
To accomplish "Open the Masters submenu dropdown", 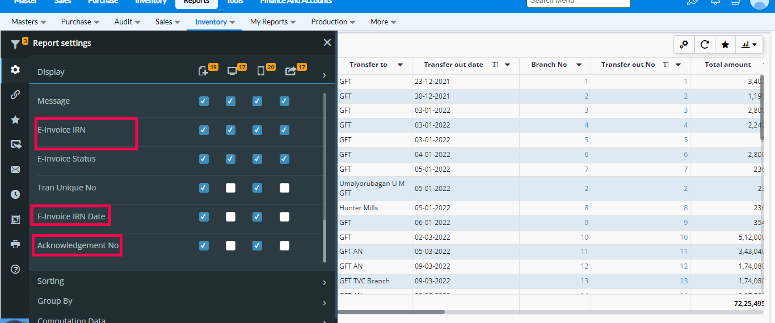I will click(29, 22).
